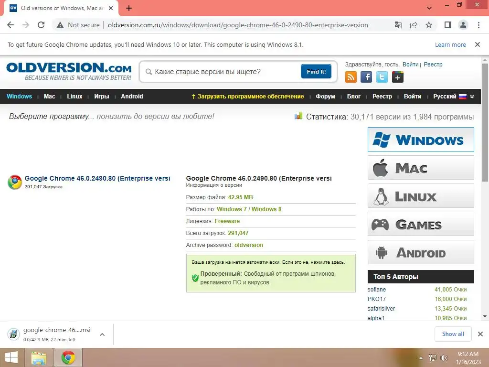The width and height of the screenshot is (489, 367).
Task: Select Linux in the navigation bar
Action: point(74,97)
